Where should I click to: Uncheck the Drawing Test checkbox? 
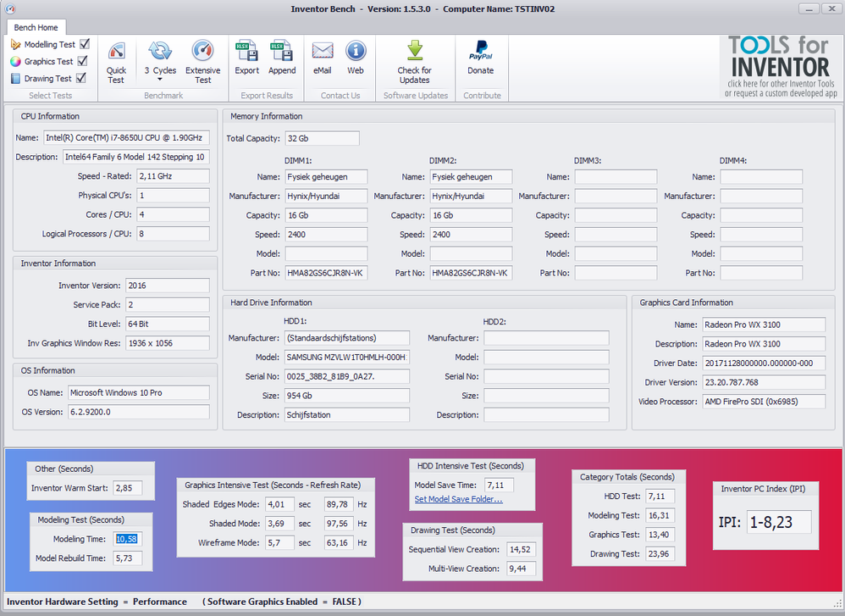tap(81, 78)
